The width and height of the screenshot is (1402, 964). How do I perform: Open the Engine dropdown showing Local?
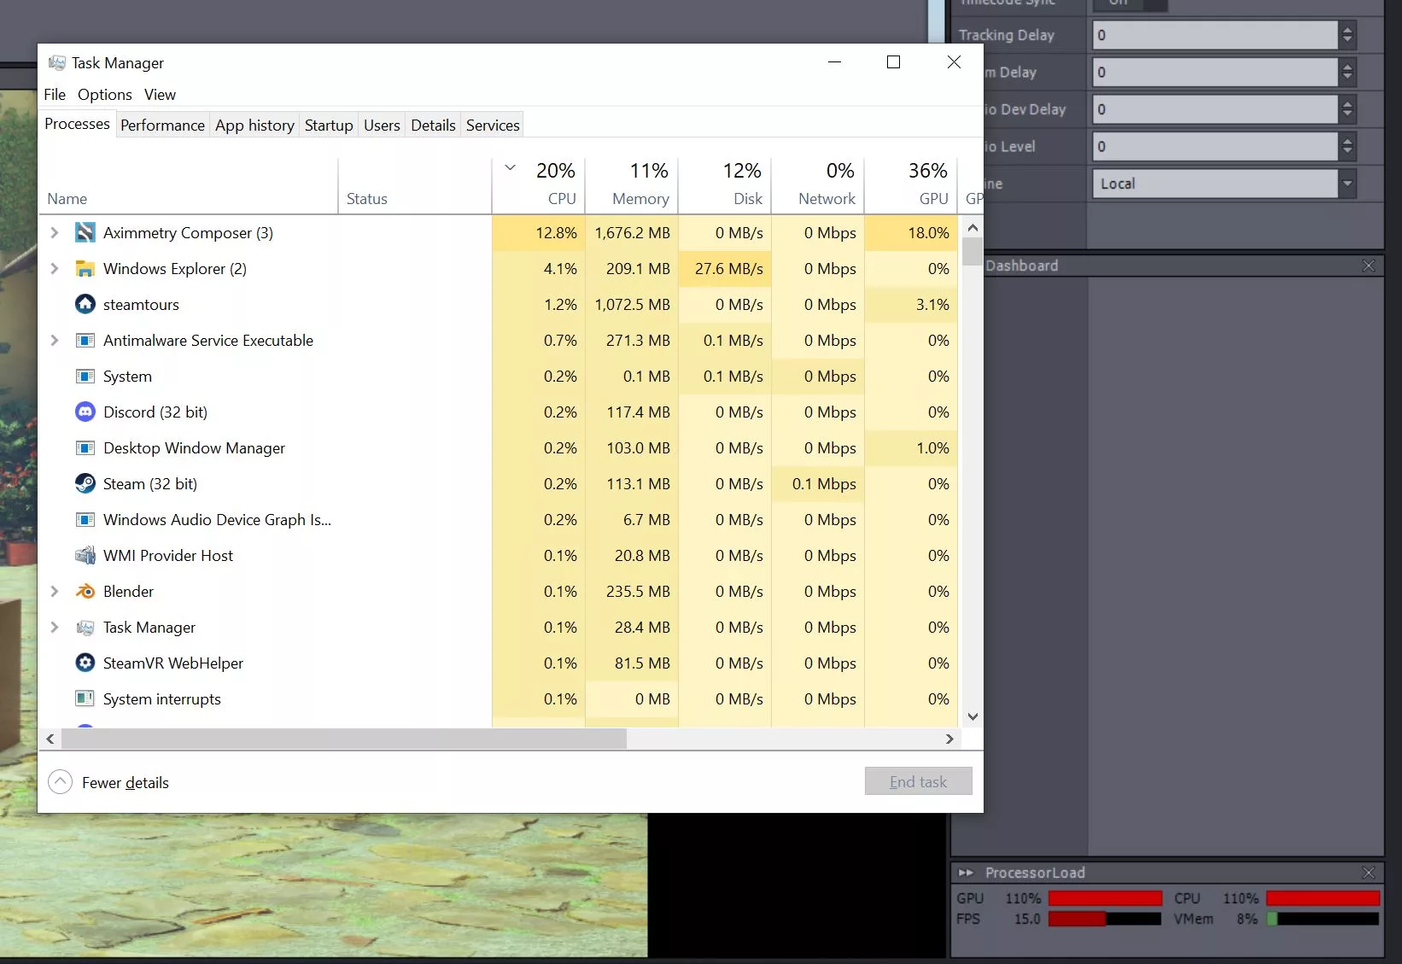click(1348, 183)
